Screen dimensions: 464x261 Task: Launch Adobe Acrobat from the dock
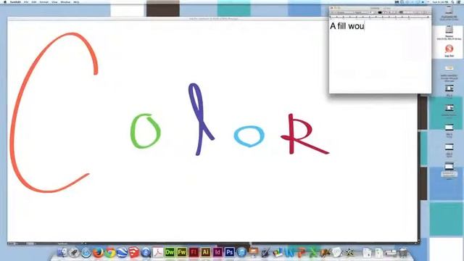pyautogui.click(x=158, y=252)
